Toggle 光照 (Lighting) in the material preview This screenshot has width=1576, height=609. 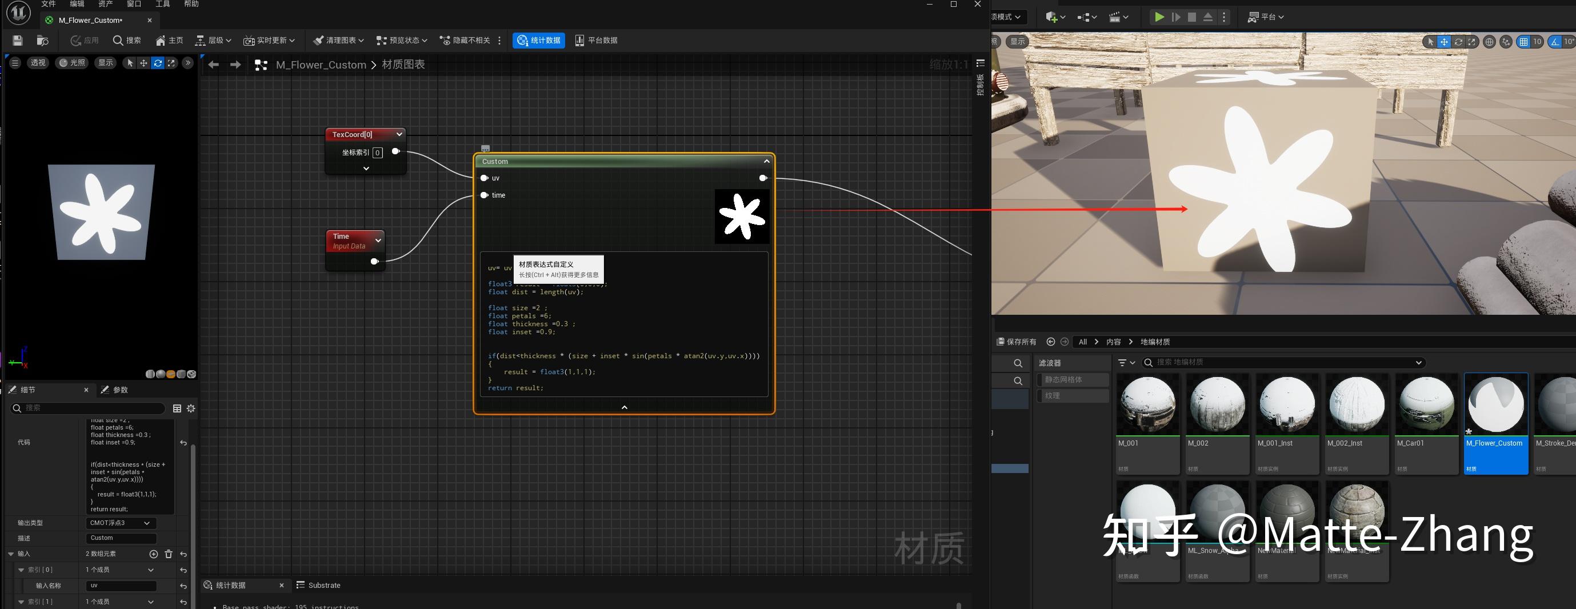click(71, 62)
